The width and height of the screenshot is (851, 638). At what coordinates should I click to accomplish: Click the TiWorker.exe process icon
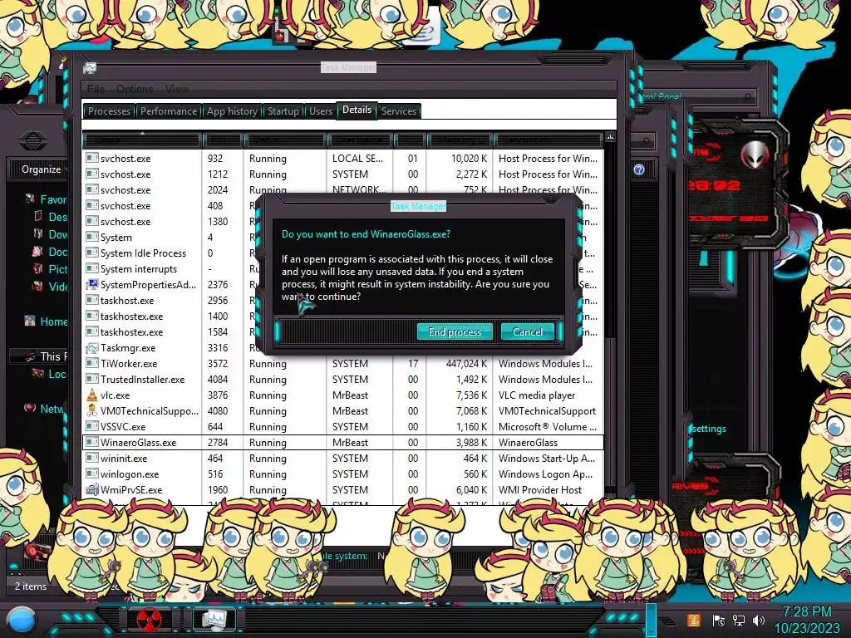(x=92, y=364)
